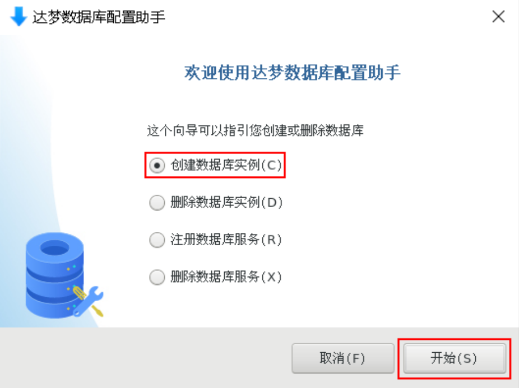The height and width of the screenshot is (388, 519).
Task: Click the blue database cylinder illustration
Action: pyautogui.click(x=54, y=275)
